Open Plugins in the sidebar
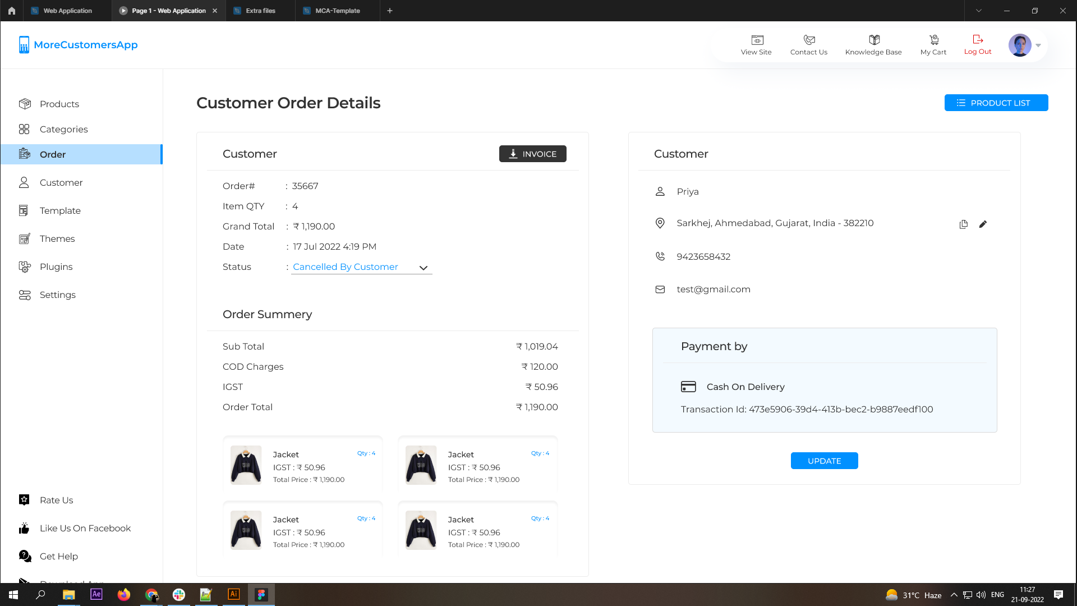Viewport: 1077px width, 606px height. 56,267
